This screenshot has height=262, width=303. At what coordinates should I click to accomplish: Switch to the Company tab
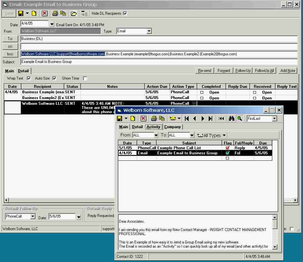tap(172, 127)
